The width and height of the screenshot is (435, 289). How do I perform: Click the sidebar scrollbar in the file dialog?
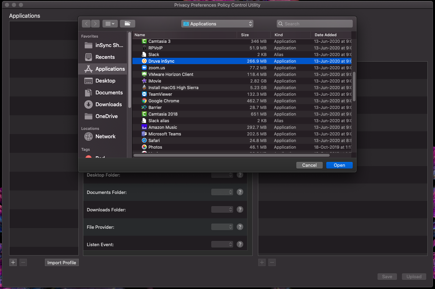pos(130,70)
